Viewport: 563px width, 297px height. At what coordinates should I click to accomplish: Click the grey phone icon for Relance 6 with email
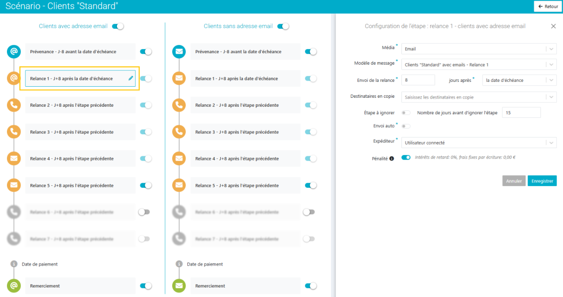click(x=14, y=212)
